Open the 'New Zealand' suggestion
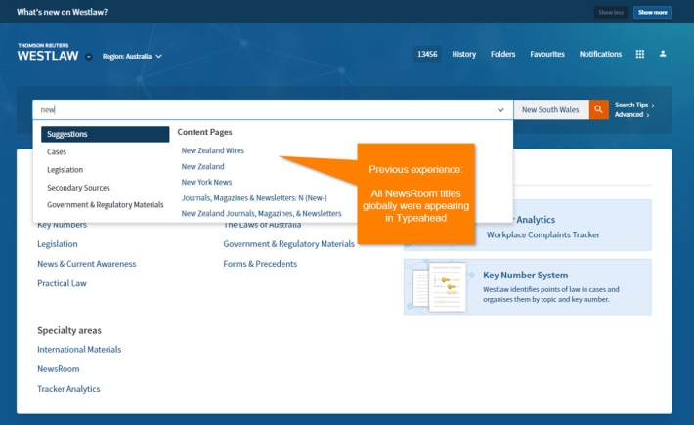 pyautogui.click(x=202, y=166)
